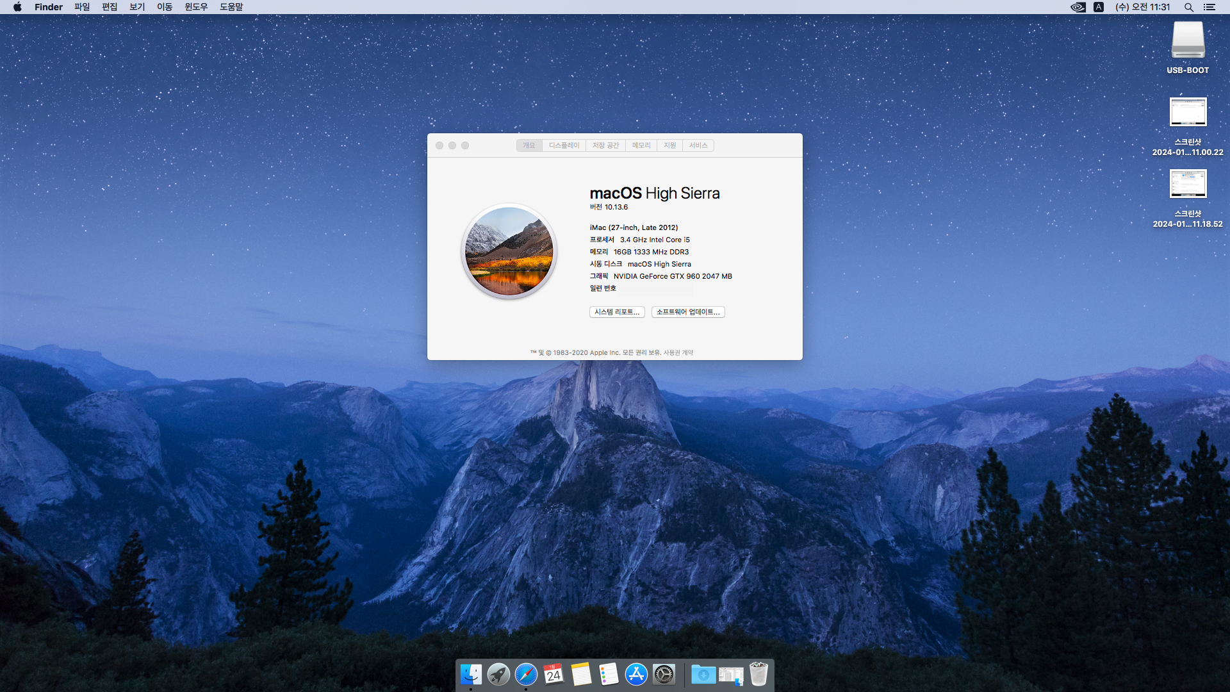Open the 파일 menu

click(x=82, y=7)
